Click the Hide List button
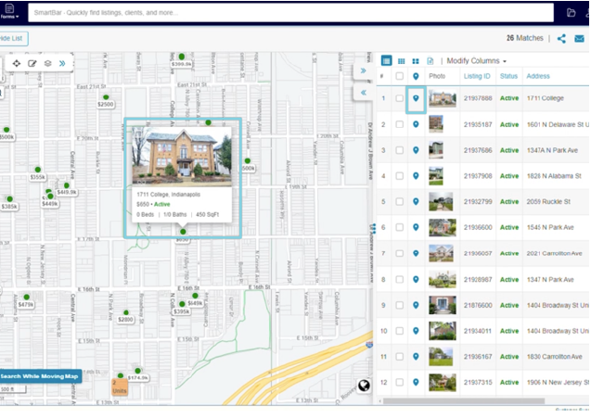Screen dimensions: 591x418 click(x=12, y=38)
